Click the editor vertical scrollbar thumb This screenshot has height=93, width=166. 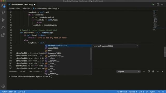[x=165, y=52]
